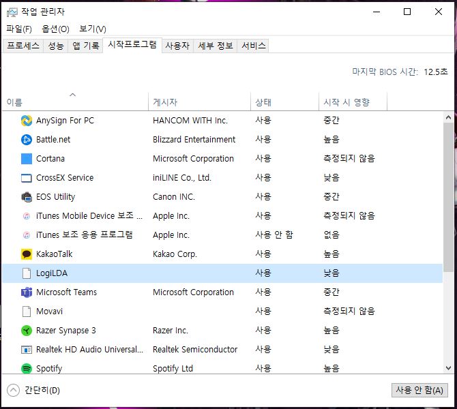
Task: Select the EOS Utility entry name
Action: pyautogui.click(x=55, y=197)
